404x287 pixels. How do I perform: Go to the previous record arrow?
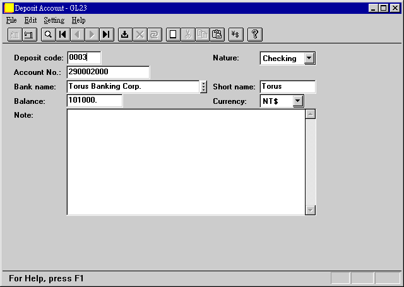77,35
